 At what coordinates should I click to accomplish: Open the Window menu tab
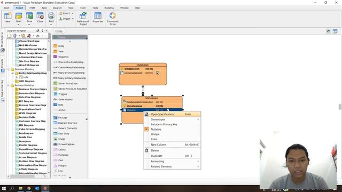tap(125, 8)
